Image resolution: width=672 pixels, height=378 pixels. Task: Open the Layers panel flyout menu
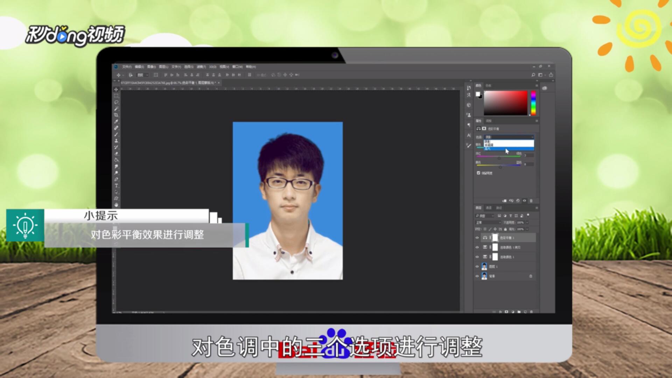pyautogui.click(x=537, y=208)
